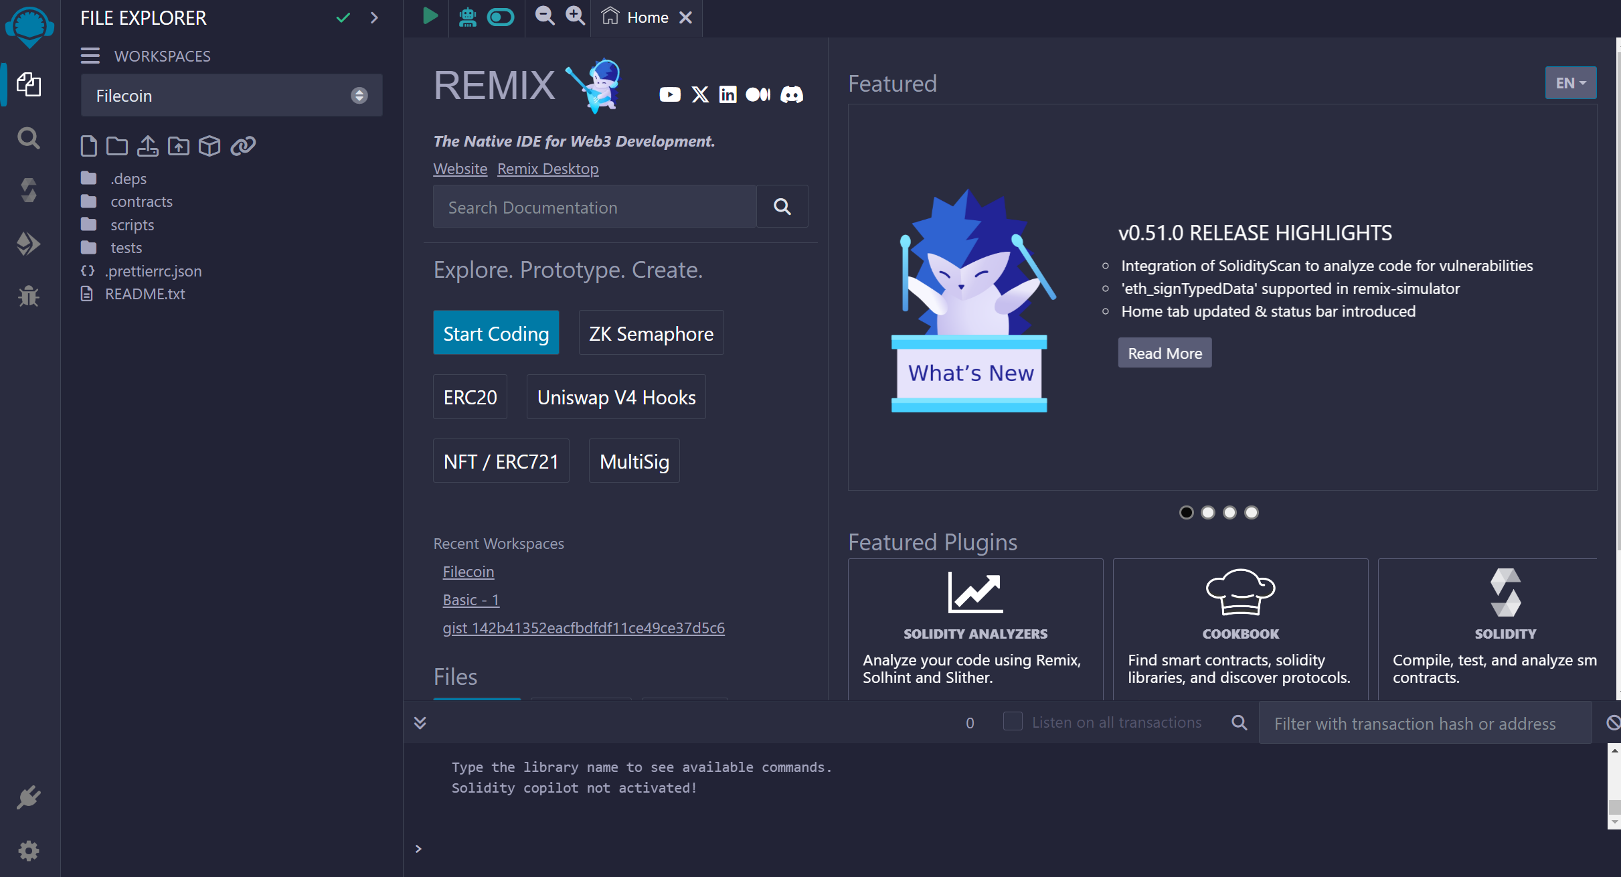Screen dimensions: 1621x877
Task: Open the Solidity compiler sidebar icon
Action: click(x=28, y=191)
